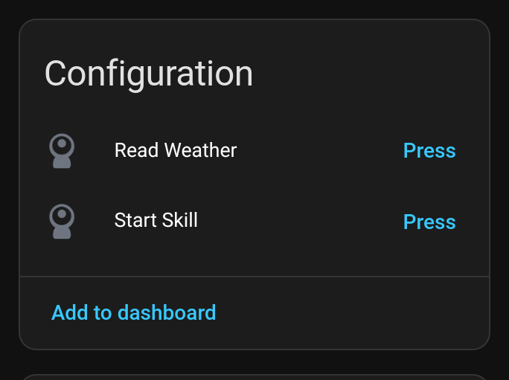Click the divider line above Add to dashboard

click(254, 277)
